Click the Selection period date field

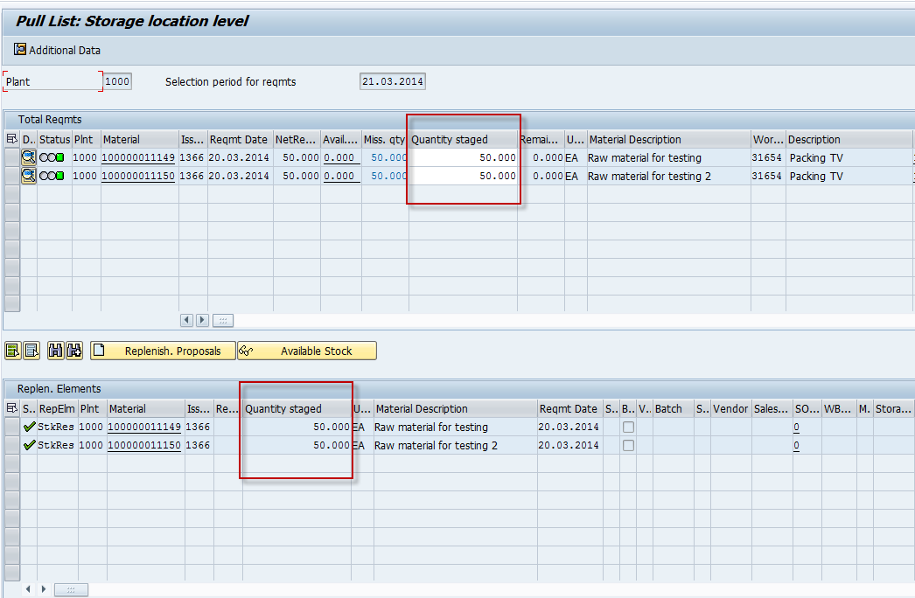[392, 81]
